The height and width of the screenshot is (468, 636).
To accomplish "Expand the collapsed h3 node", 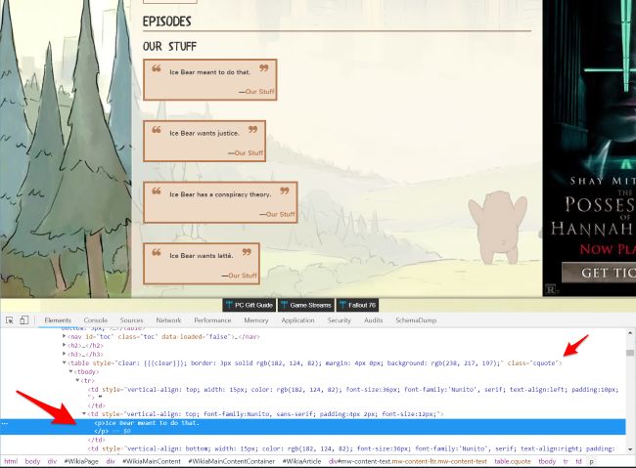I will pos(64,354).
